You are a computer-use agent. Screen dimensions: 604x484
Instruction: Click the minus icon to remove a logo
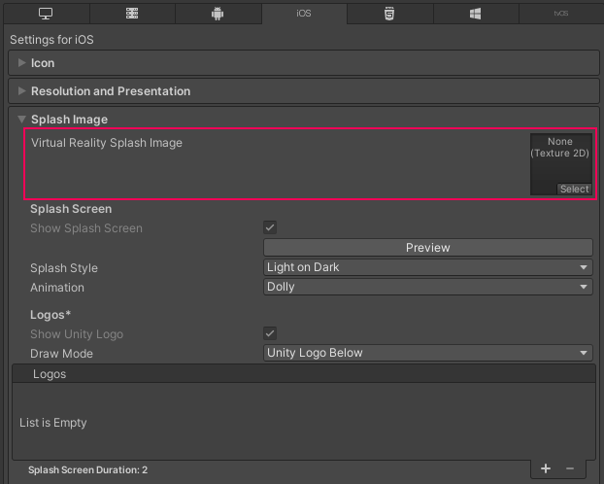coord(570,468)
